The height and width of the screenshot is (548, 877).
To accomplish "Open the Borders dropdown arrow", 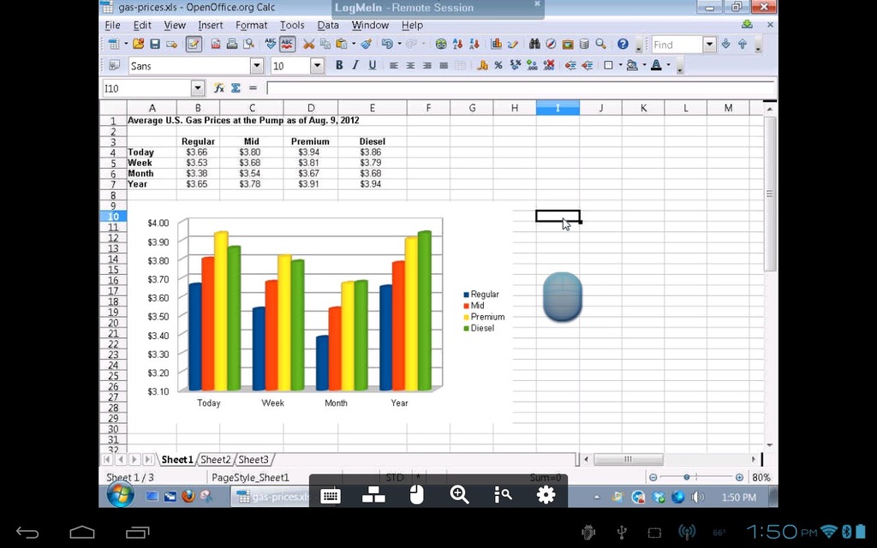I will (620, 65).
